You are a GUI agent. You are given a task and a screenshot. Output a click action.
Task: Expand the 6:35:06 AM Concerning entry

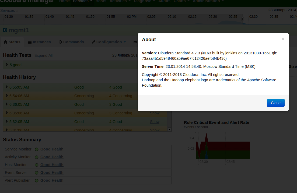click(7, 113)
